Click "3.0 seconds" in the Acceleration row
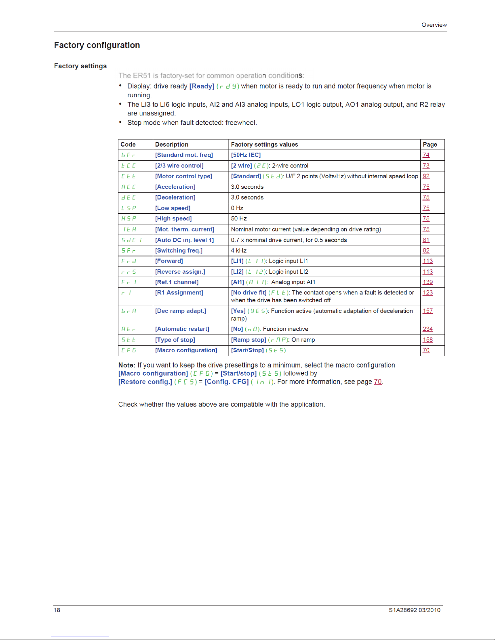This screenshot has height=640, width=495. [247, 187]
